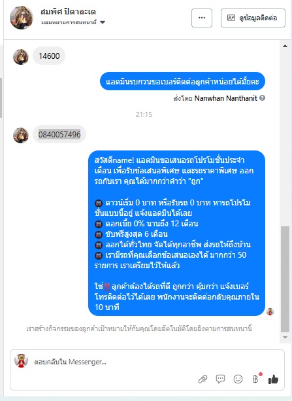Click the sender avatar beside 14600

click(21, 57)
